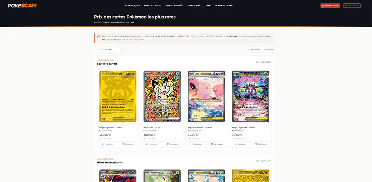
Task: Click the Pikachu card in Héros Transcendants
Action: coord(162,176)
